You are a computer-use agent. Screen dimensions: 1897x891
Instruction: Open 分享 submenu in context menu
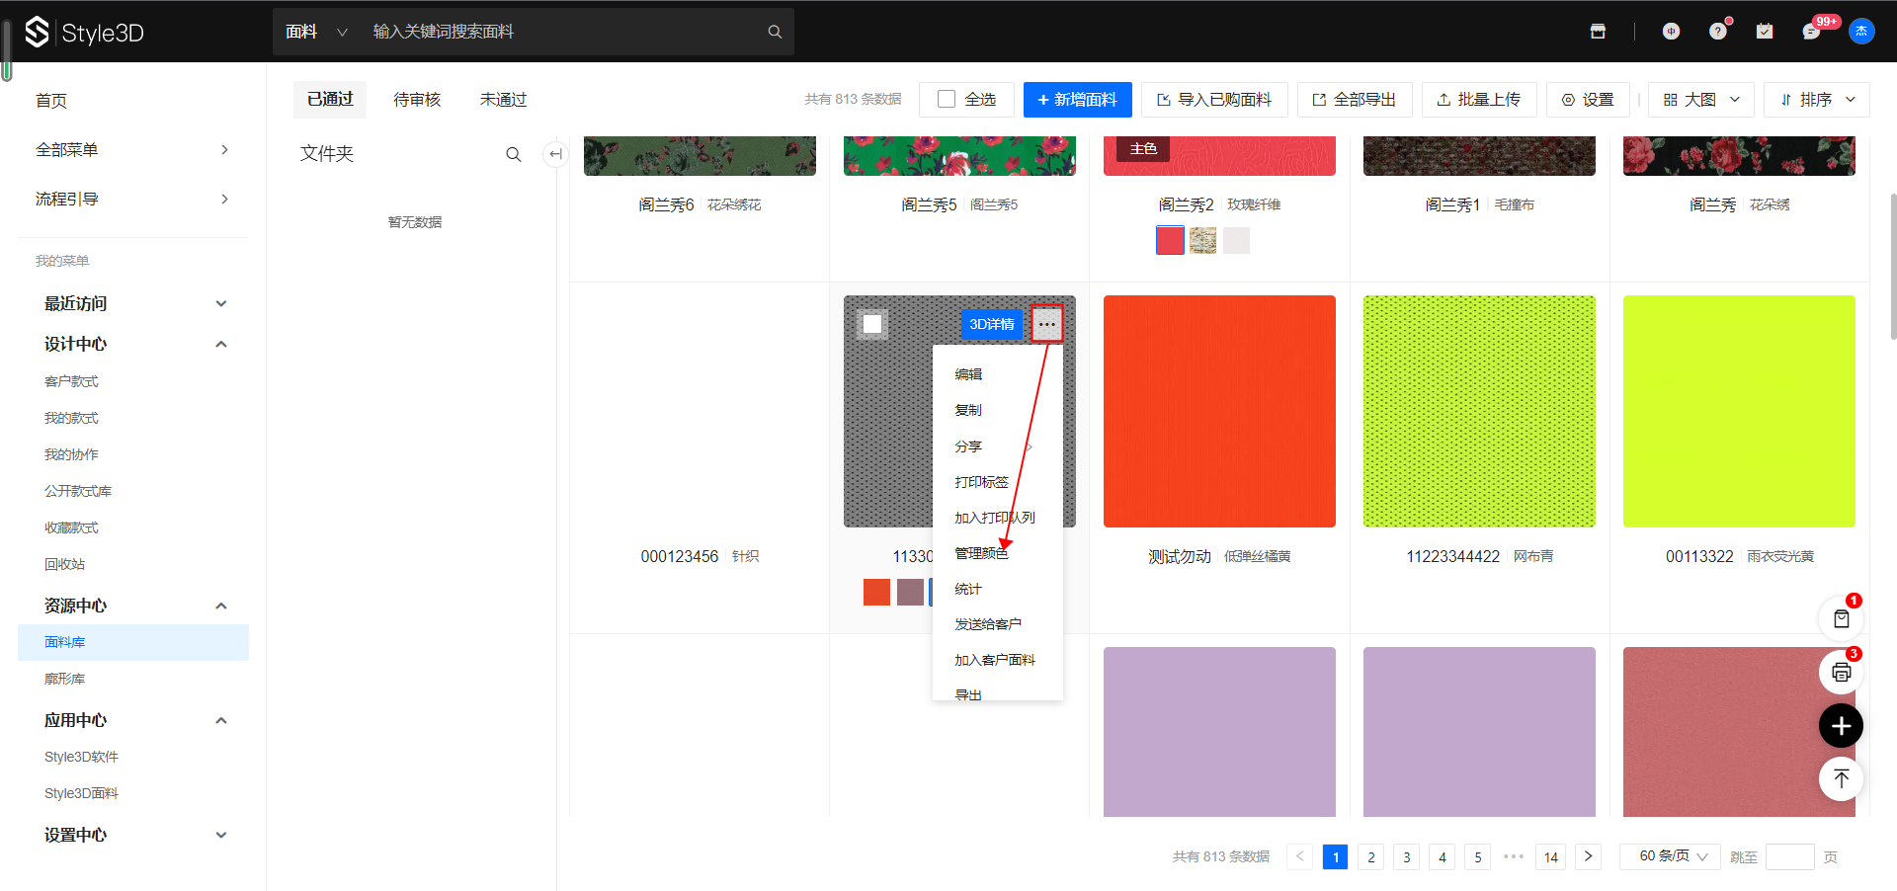[998, 446]
